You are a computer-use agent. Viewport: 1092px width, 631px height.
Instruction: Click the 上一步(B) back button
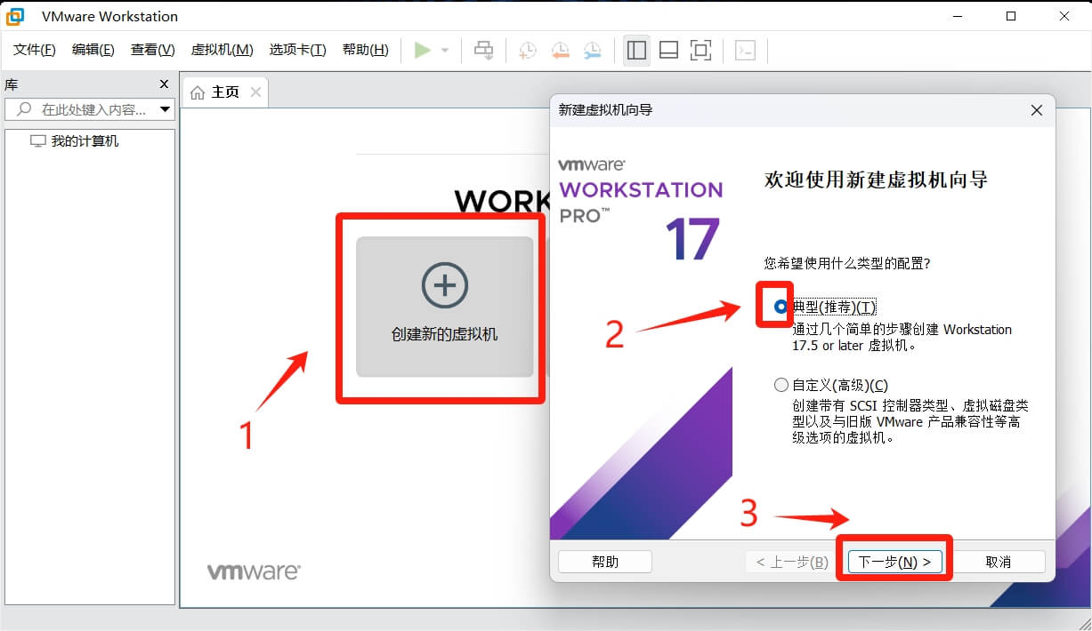click(x=792, y=562)
